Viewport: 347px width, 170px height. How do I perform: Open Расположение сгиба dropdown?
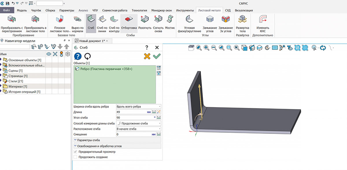point(138,129)
